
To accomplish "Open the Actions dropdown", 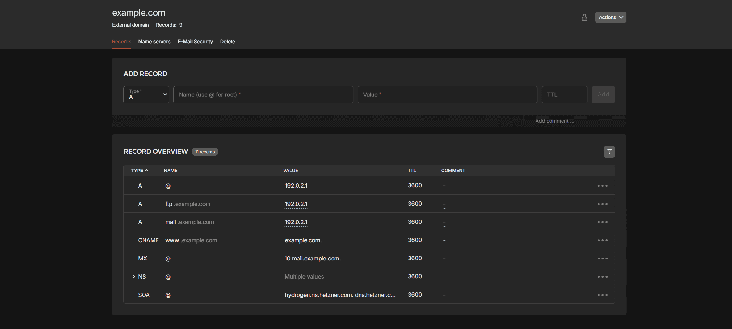I will click(x=610, y=17).
